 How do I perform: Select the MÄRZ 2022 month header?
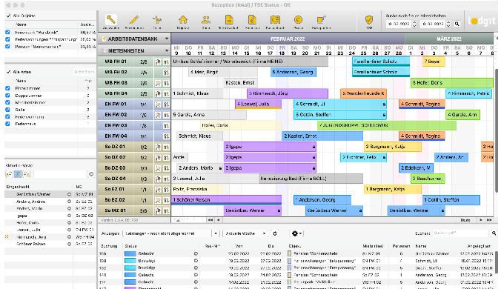click(449, 39)
